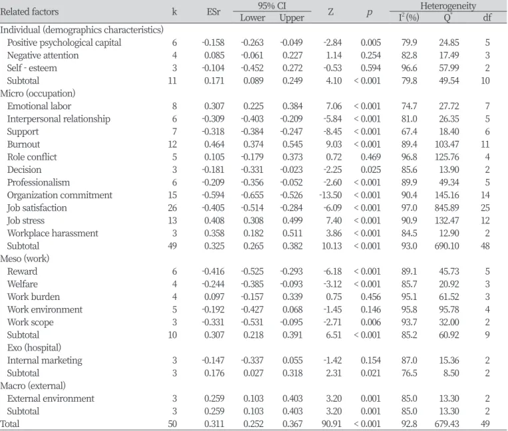Select Micro subtotal Q value 690.10
The width and height of the screenshot is (508, 431).
(x=447, y=246)
